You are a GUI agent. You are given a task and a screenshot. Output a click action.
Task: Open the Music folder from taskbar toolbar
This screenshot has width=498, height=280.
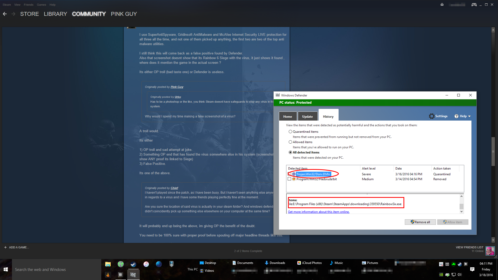pyautogui.click(x=337, y=263)
